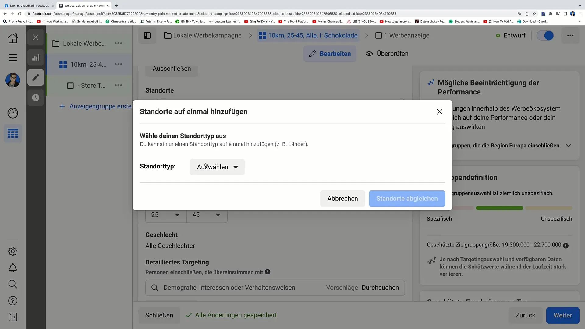This screenshot has height=329, width=585.
Task: Go to Lokale Werbekampagne breadcrumb
Action: (203, 35)
